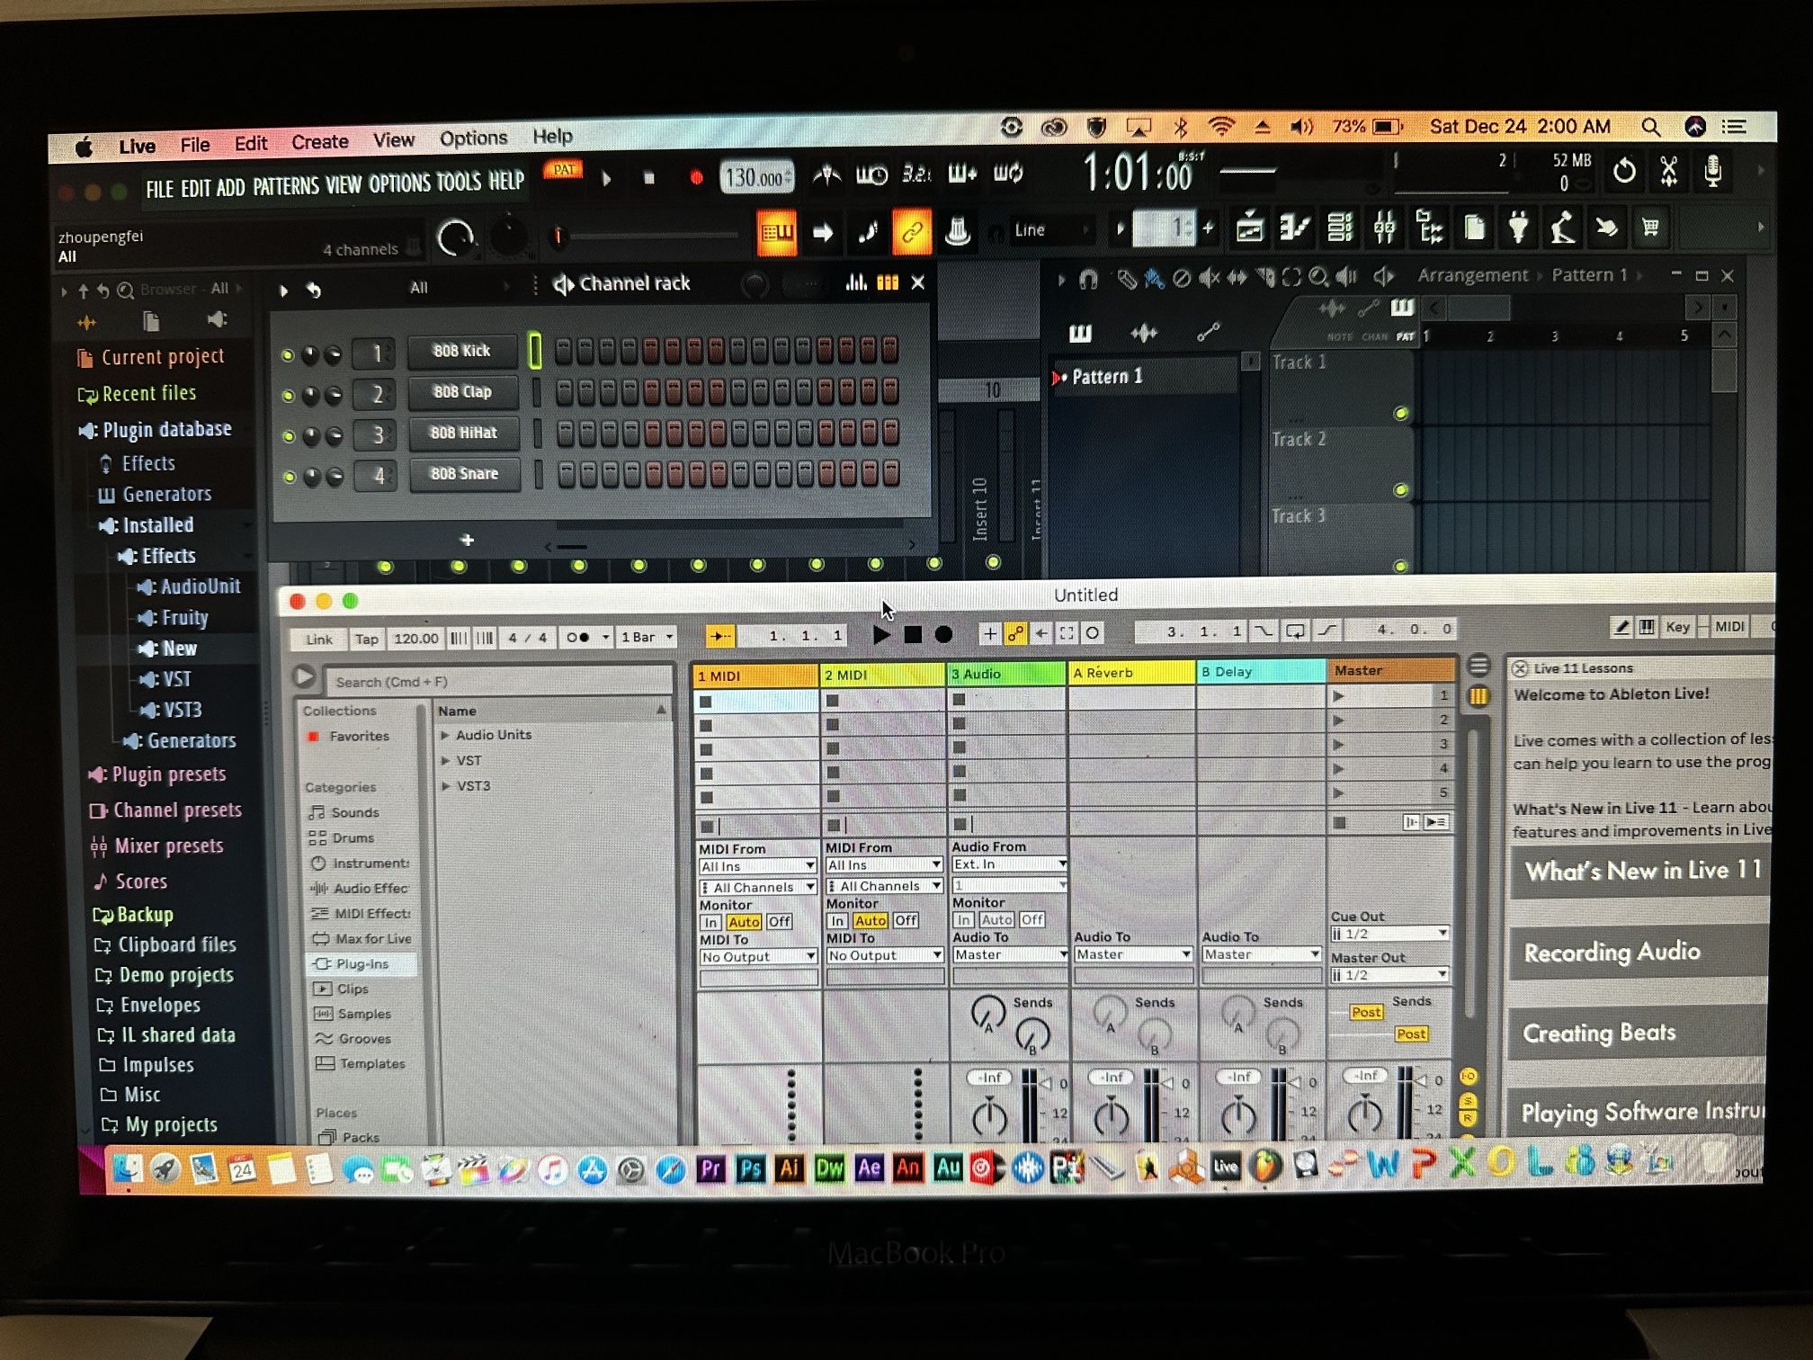Expand Plugin database in FL browser
Image resolution: width=1813 pixels, height=1360 pixels.
point(156,430)
